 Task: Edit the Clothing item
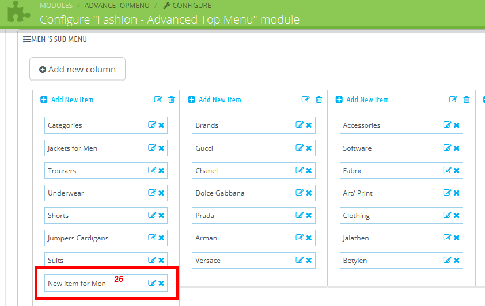(447, 215)
